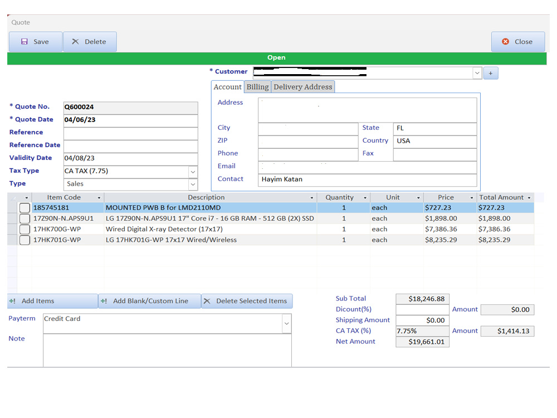Viewport: 557px width, 418px height.
Task: Click the Validity Date field
Action: click(x=130, y=158)
